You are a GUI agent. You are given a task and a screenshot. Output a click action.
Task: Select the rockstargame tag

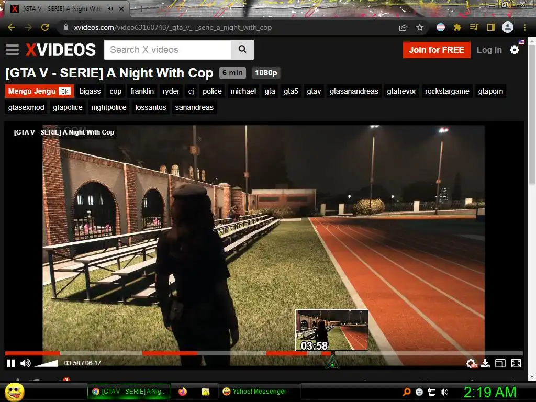[x=447, y=91]
